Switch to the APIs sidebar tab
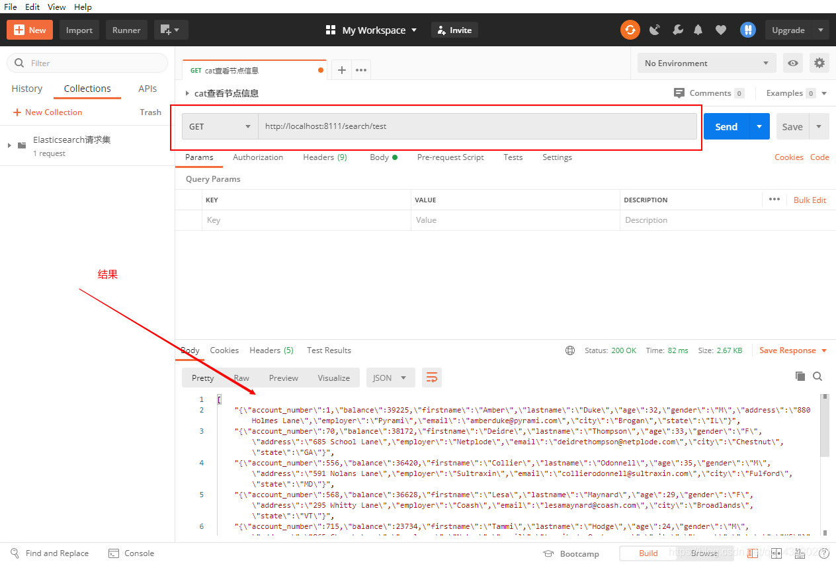 tap(147, 89)
